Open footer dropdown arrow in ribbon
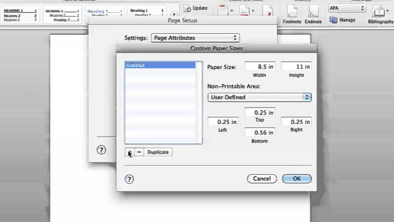Screen dimensions: 394x222 [x=253, y=11]
